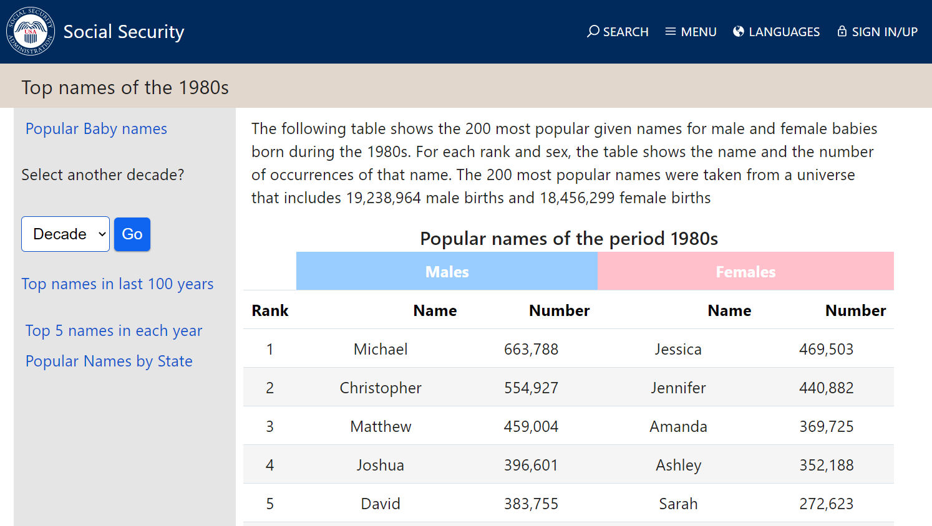Select the Michael name cell in row 1
Image resolution: width=932 pixels, height=526 pixels.
[381, 349]
